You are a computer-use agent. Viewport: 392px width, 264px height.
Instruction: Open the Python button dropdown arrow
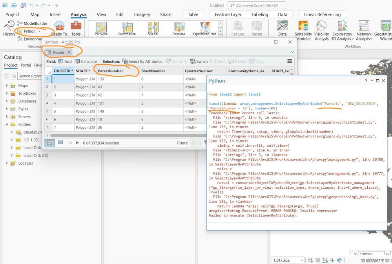(x=39, y=31)
